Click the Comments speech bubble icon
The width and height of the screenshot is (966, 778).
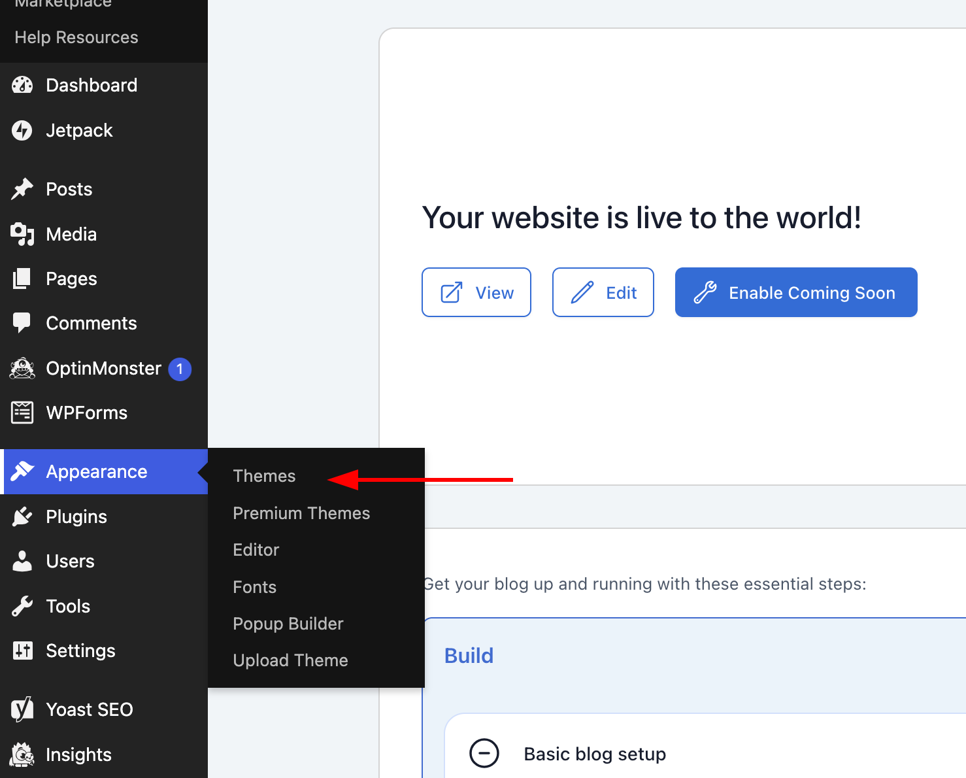click(x=22, y=323)
